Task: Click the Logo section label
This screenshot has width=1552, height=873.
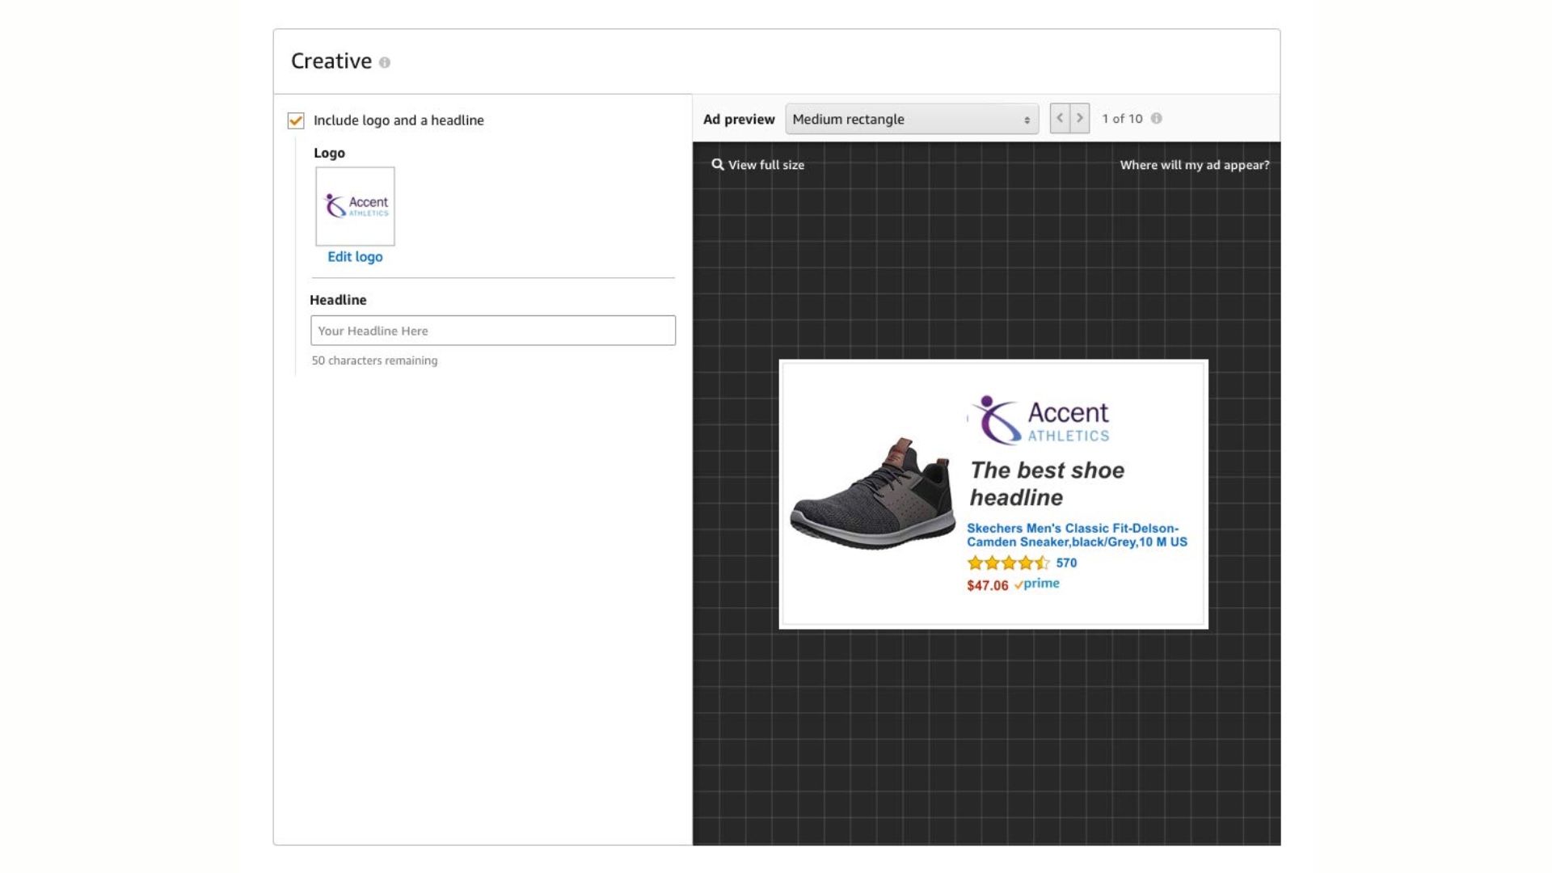Action: coord(329,153)
